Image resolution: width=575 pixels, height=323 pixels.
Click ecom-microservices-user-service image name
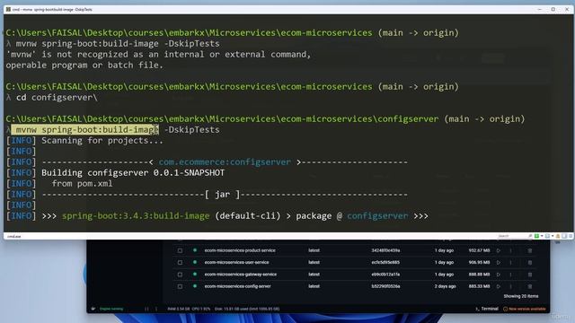(236, 262)
